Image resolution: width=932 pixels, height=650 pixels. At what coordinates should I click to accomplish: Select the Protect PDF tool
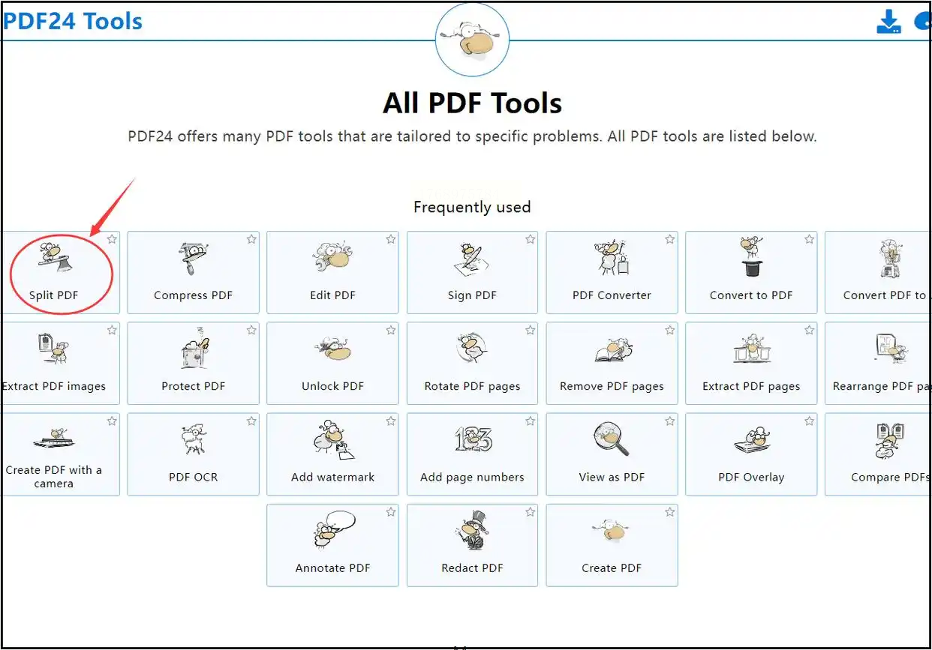click(x=193, y=364)
